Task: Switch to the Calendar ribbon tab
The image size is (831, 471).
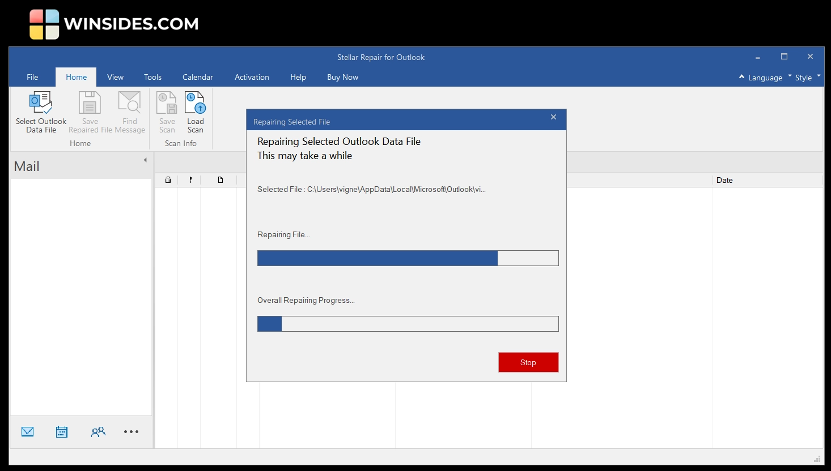Action: (x=198, y=77)
